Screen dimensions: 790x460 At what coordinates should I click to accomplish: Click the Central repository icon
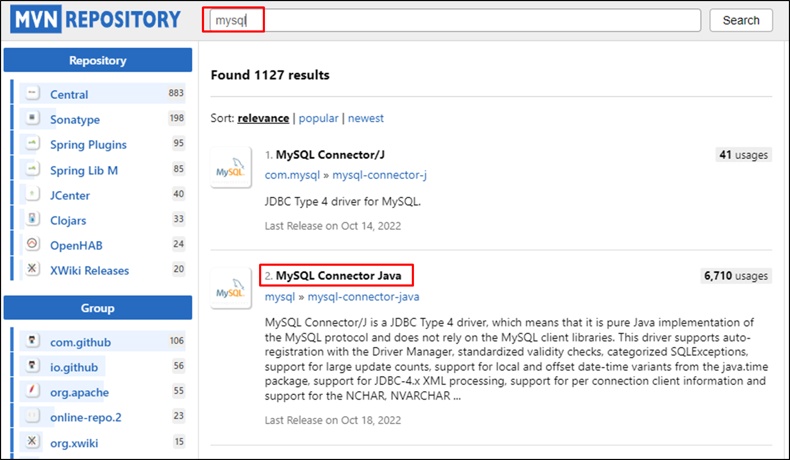pos(33,93)
